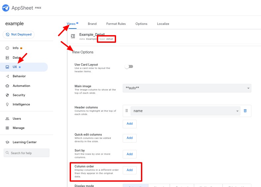Click the example app name
This screenshot has height=187, width=261.
pos(15,24)
